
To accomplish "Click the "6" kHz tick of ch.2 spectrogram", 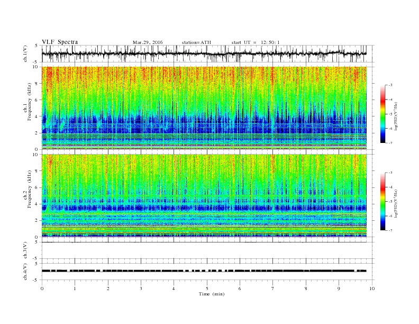I will [x=37, y=187].
